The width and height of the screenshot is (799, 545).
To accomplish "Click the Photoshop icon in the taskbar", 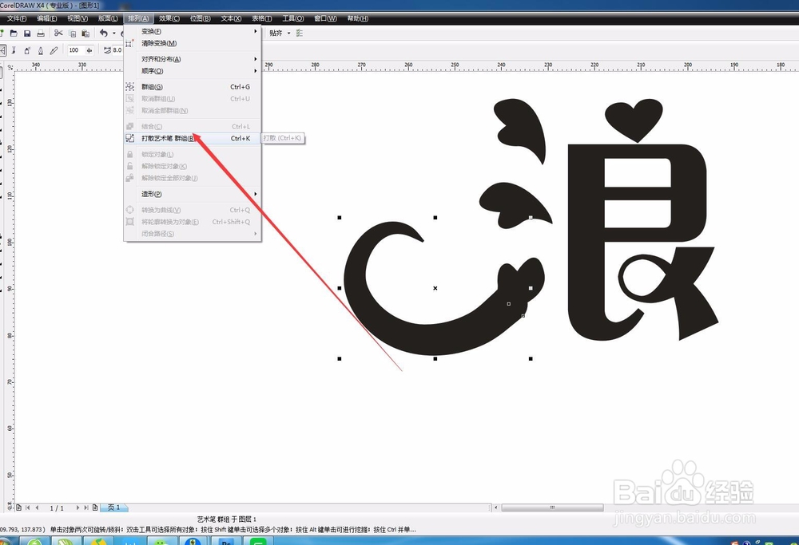I will click(x=225, y=541).
